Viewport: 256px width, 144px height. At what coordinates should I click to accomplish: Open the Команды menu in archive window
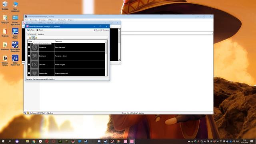[x=34, y=20]
